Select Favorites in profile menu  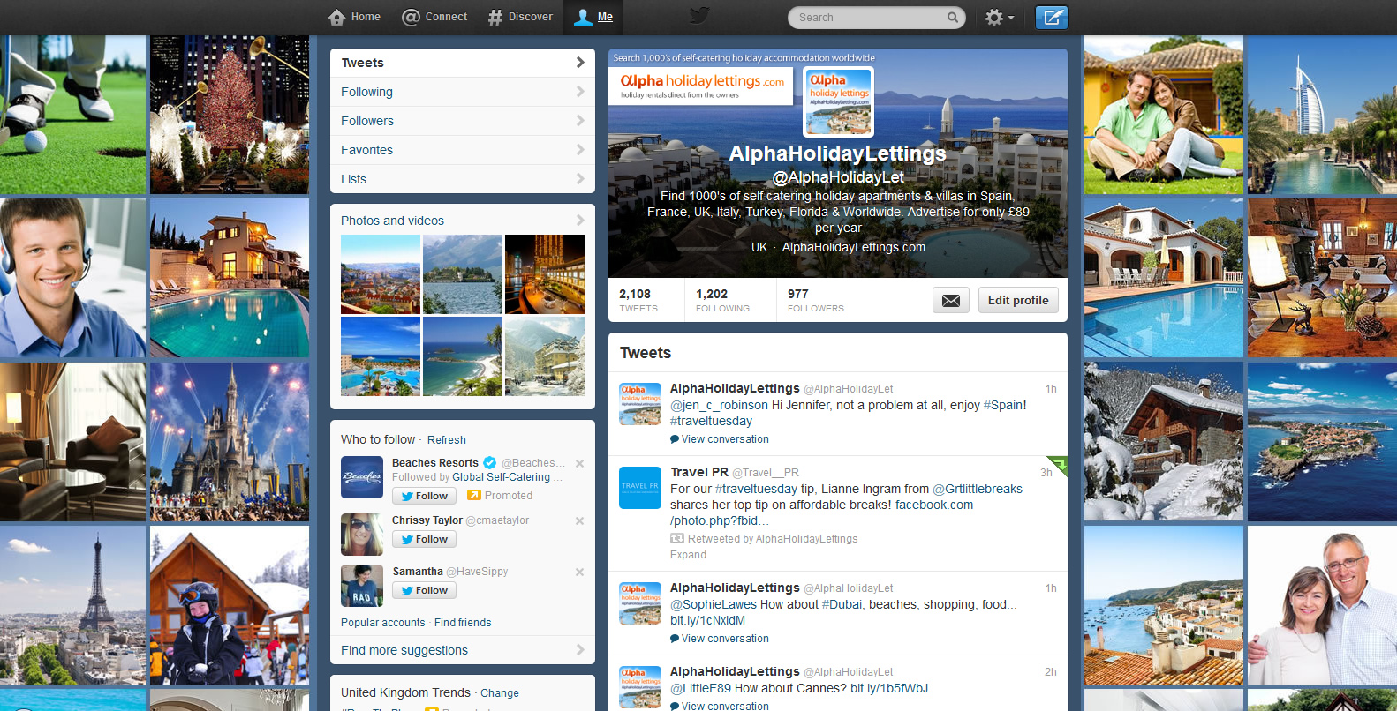pos(463,150)
